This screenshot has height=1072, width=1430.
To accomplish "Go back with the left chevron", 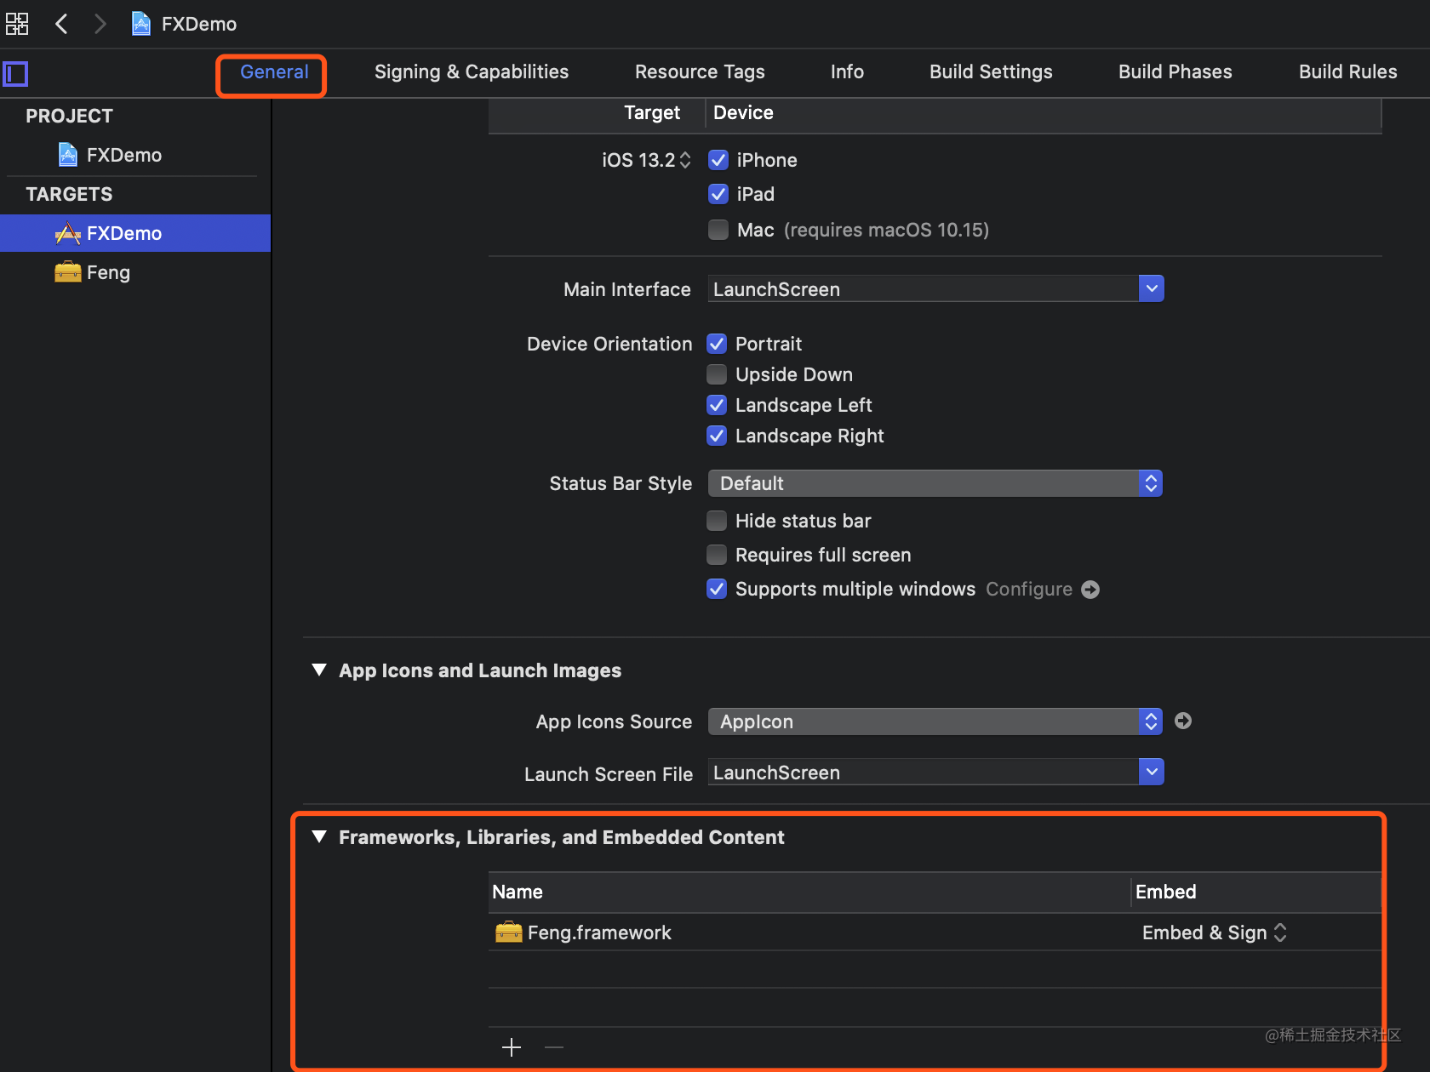I will click(61, 24).
